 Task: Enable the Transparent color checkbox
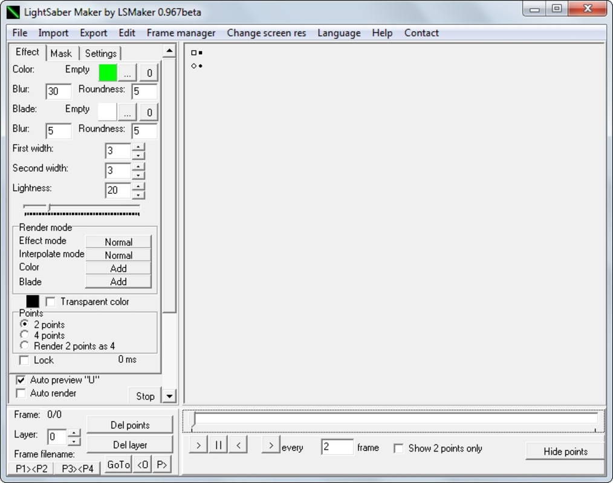tap(50, 302)
